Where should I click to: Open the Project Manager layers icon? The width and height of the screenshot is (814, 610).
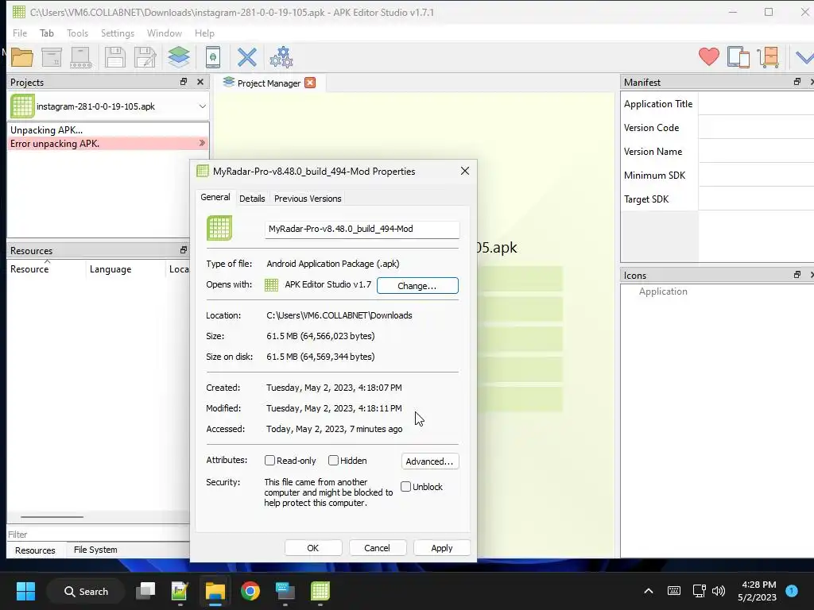pyautogui.click(x=179, y=57)
